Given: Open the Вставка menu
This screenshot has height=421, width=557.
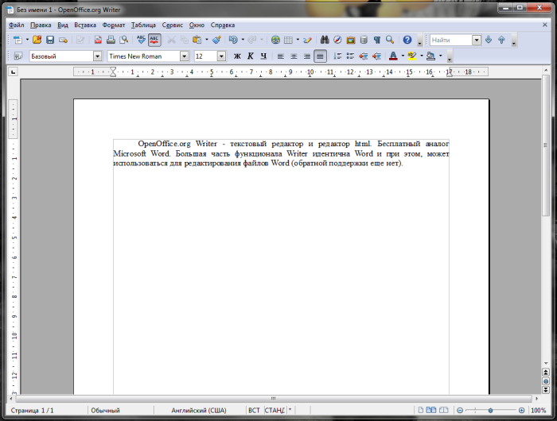Looking at the screenshot, I should coord(85,25).
